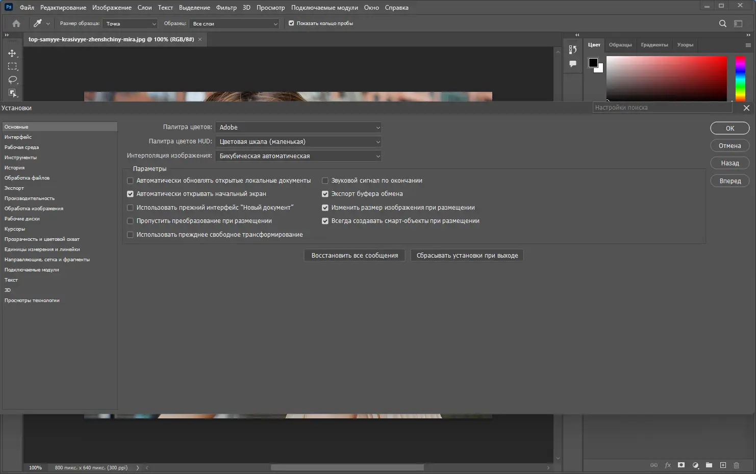Open the Color Picker dropdown (Adobe)
756x474 pixels.
pos(298,128)
